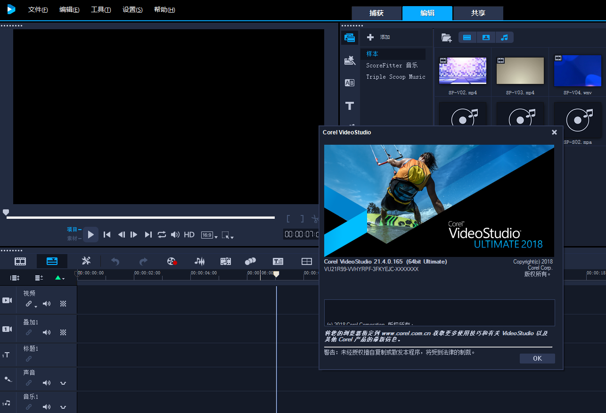Switch to Storyboard view
Viewport: 606px width, 413px height.
[x=20, y=261]
